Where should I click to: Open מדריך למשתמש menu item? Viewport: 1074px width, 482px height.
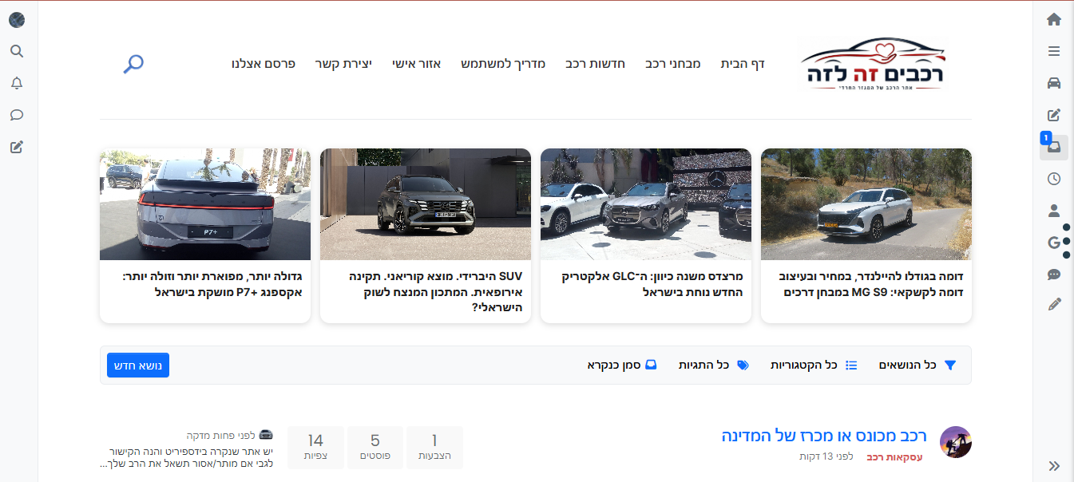click(503, 64)
